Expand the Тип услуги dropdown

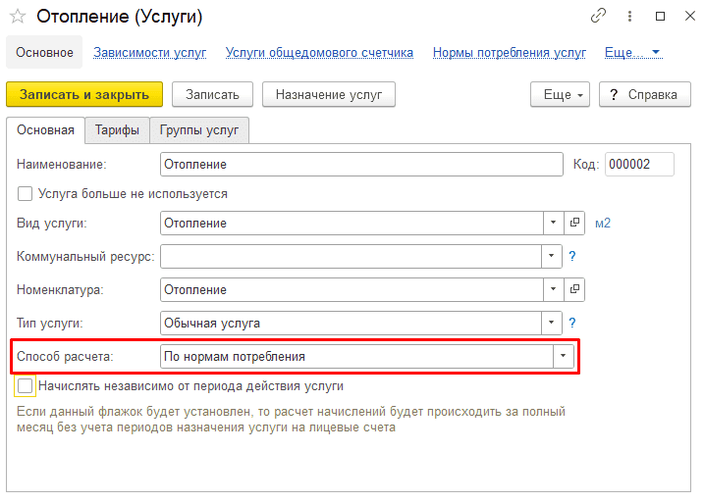click(x=553, y=323)
